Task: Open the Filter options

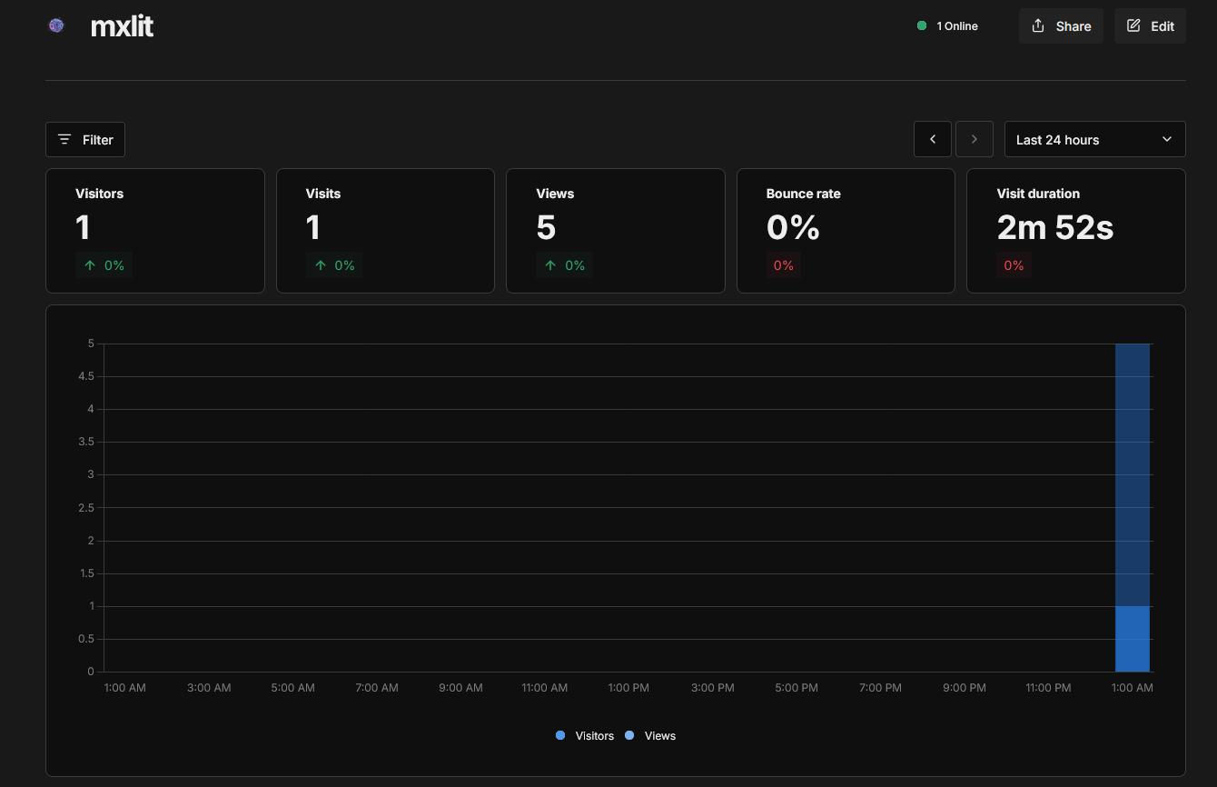Action: click(x=85, y=140)
